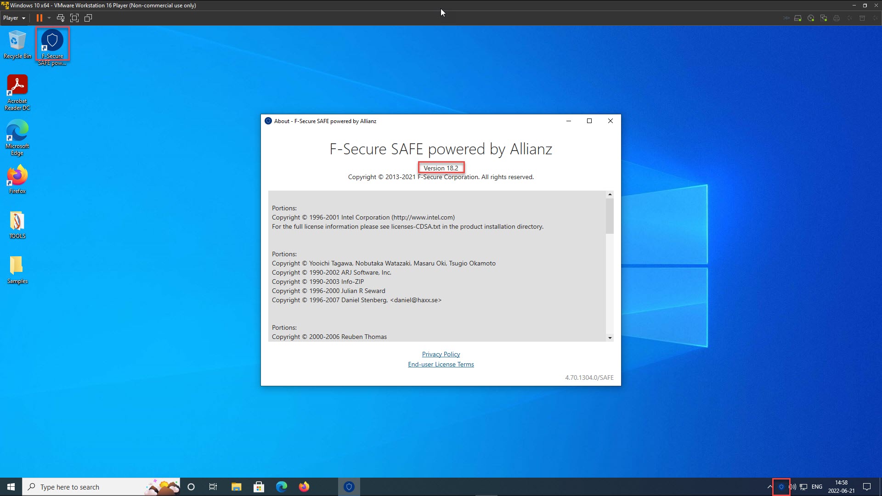Image resolution: width=882 pixels, height=496 pixels.
Task: Open the Windows notification center
Action: 867,487
